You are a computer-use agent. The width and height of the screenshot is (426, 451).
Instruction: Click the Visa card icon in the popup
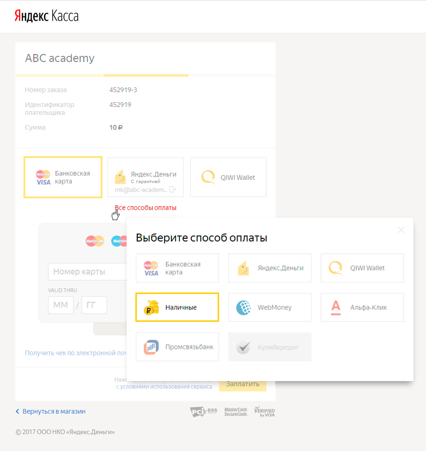pyautogui.click(x=151, y=268)
